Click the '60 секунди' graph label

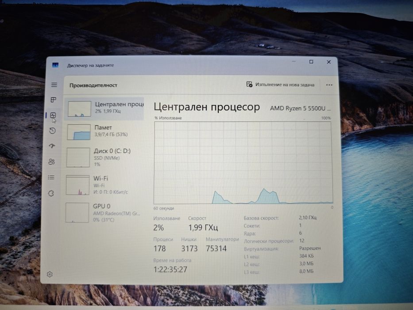tap(164, 208)
